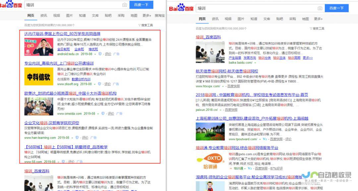
Task: Click 培优班 sublink under 达内 result
Action: tap(93, 49)
